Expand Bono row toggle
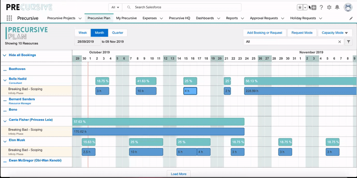 coord(5,111)
